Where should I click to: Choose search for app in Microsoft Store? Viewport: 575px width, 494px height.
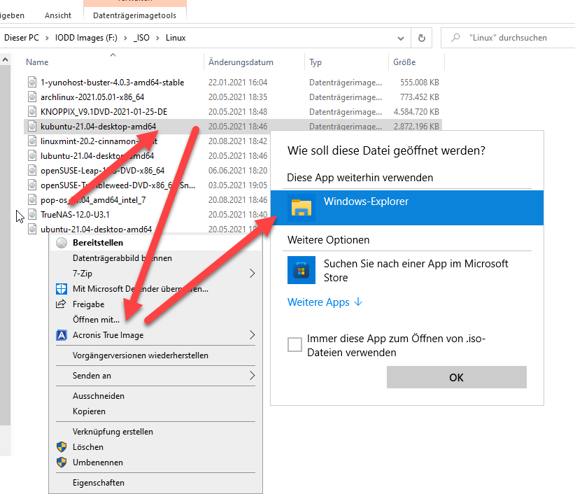point(407,270)
